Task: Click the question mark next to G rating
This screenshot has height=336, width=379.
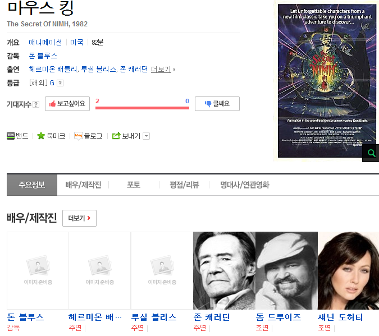Action: pyautogui.click(x=60, y=83)
